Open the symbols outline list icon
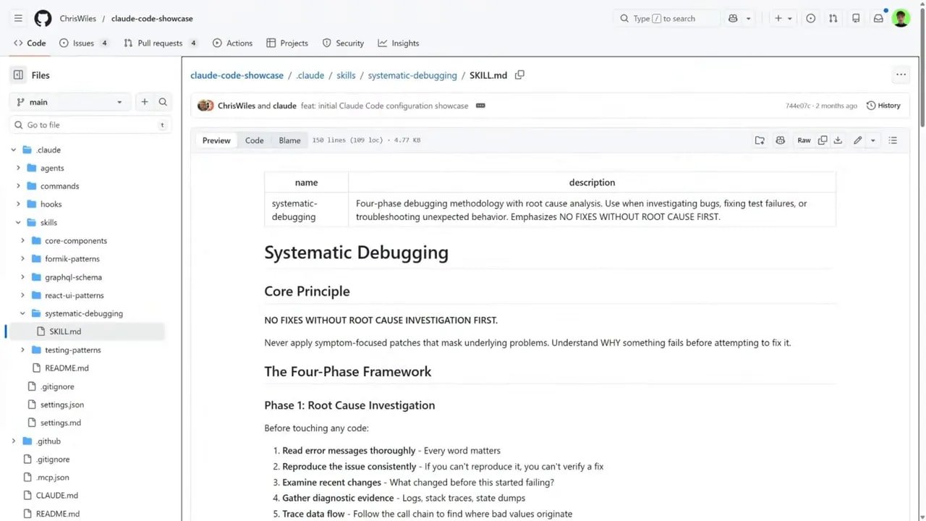This screenshot has width=926, height=521. 893,140
